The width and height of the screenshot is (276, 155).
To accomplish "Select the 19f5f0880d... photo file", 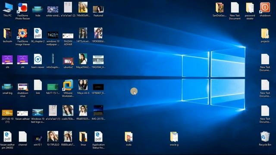I will point(98,33).
